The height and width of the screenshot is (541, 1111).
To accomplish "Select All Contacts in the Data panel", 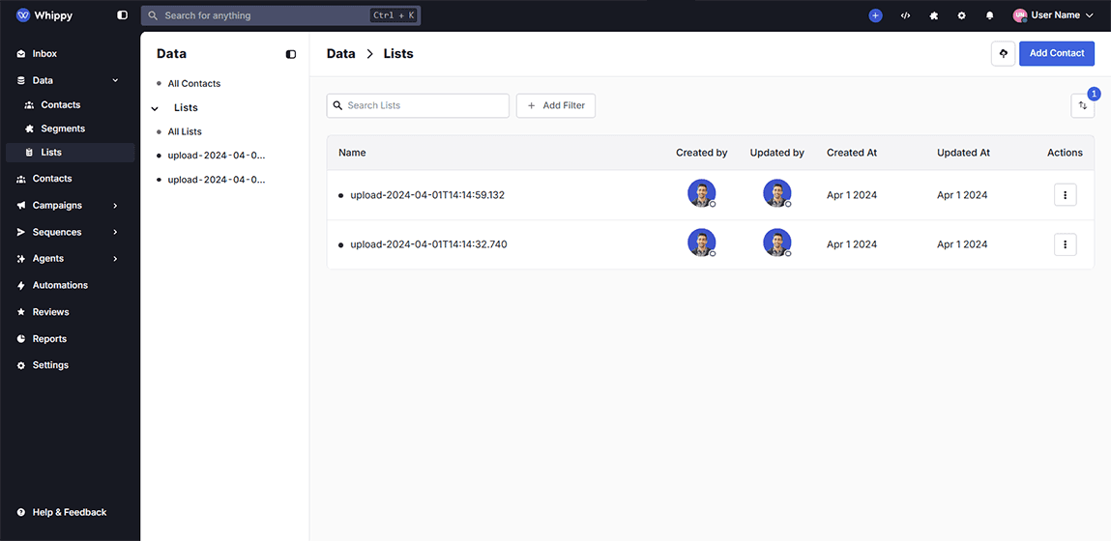I will click(194, 83).
